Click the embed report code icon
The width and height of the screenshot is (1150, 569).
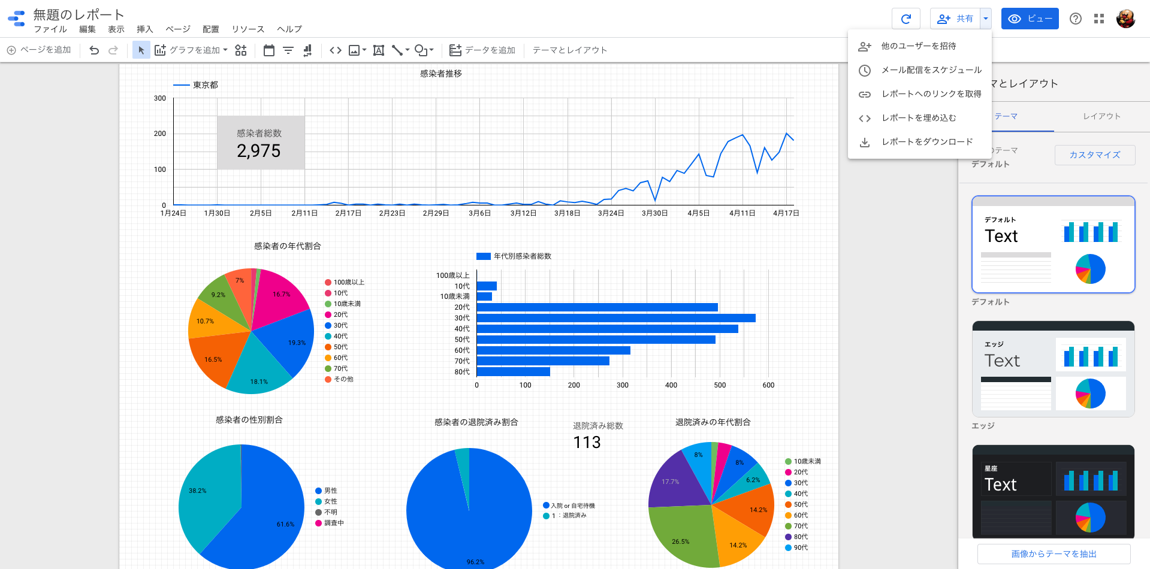(865, 118)
